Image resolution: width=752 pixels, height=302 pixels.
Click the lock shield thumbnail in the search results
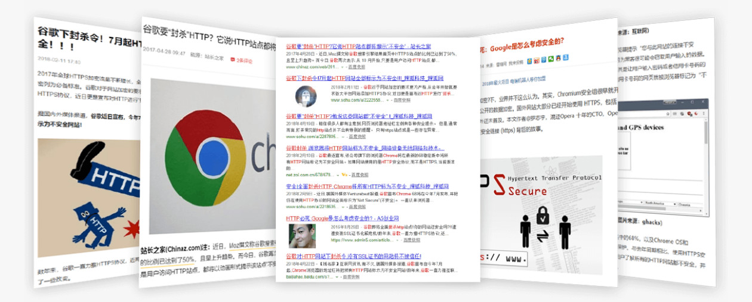(306, 96)
